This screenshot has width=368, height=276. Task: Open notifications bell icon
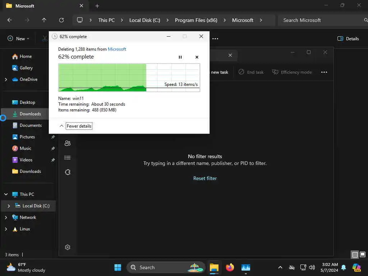tap(344, 267)
